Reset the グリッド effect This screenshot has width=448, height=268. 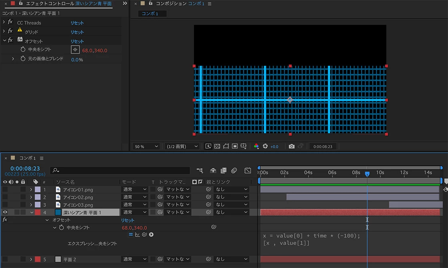[x=77, y=32]
